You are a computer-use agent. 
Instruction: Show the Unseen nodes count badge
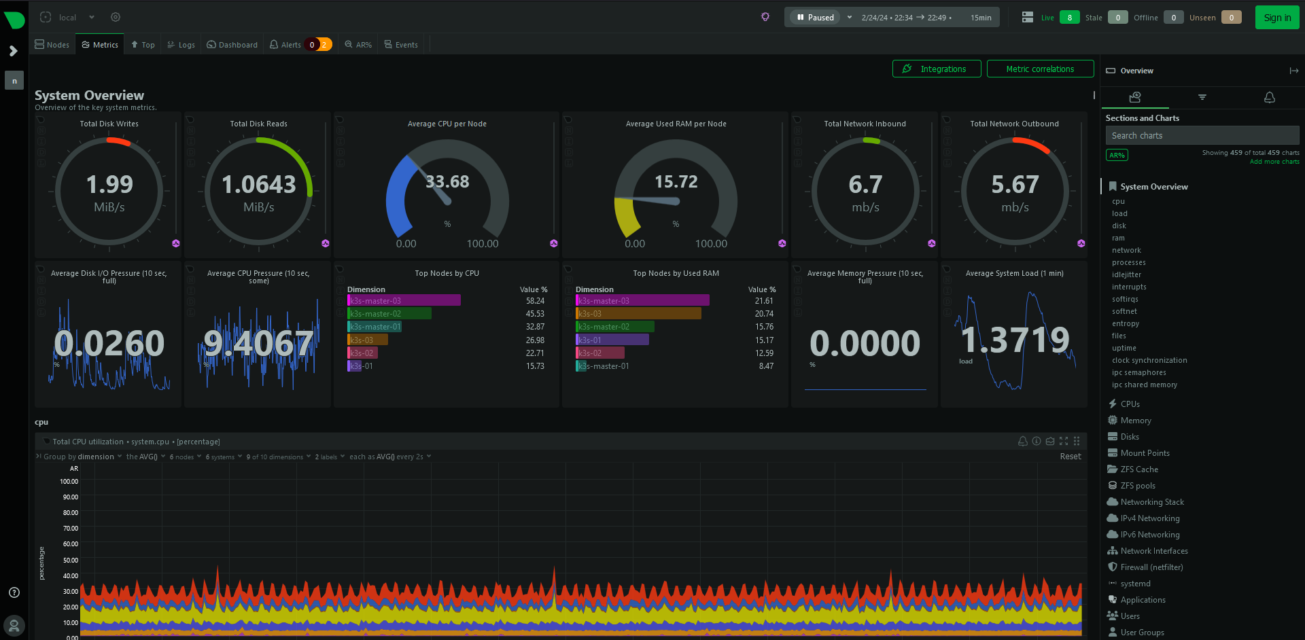click(x=1232, y=18)
